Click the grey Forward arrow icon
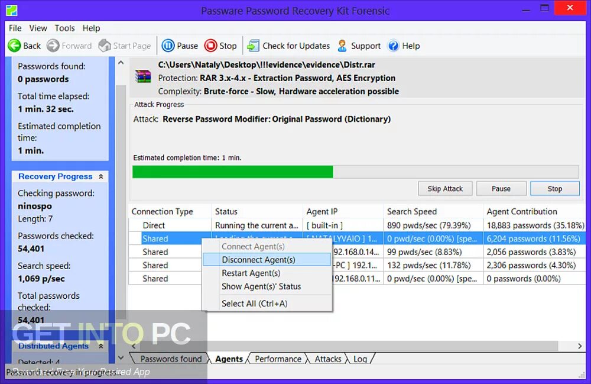Viewport: 591px width, 384px height. [53, 46]
